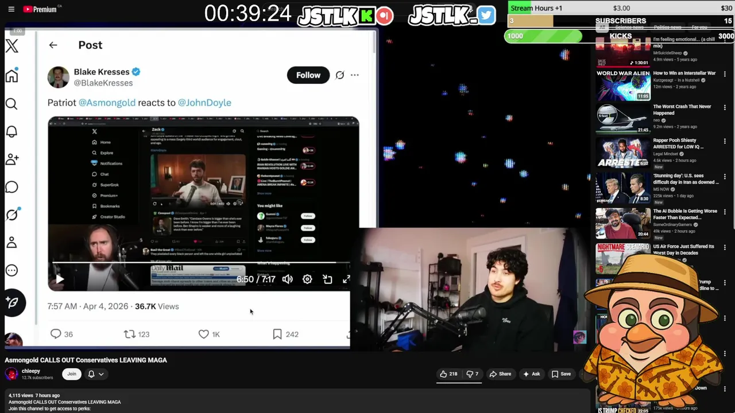735x413 pixels.
Task: Open @BlakeKresses handle link
Action: [103, 83]
